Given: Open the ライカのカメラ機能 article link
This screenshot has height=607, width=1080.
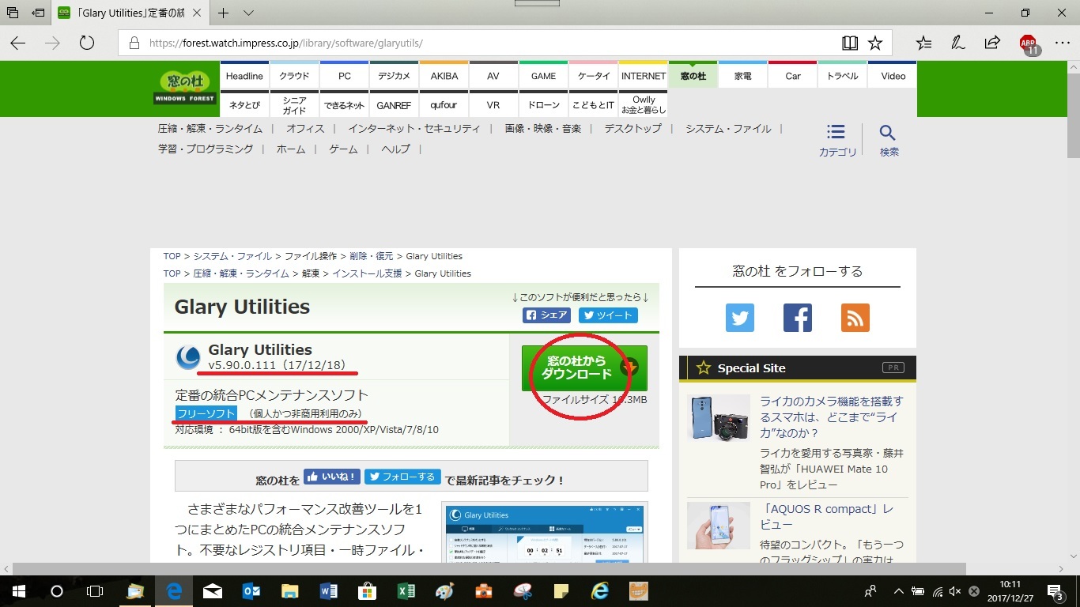Looking at the screenshot, I should 832,417.
